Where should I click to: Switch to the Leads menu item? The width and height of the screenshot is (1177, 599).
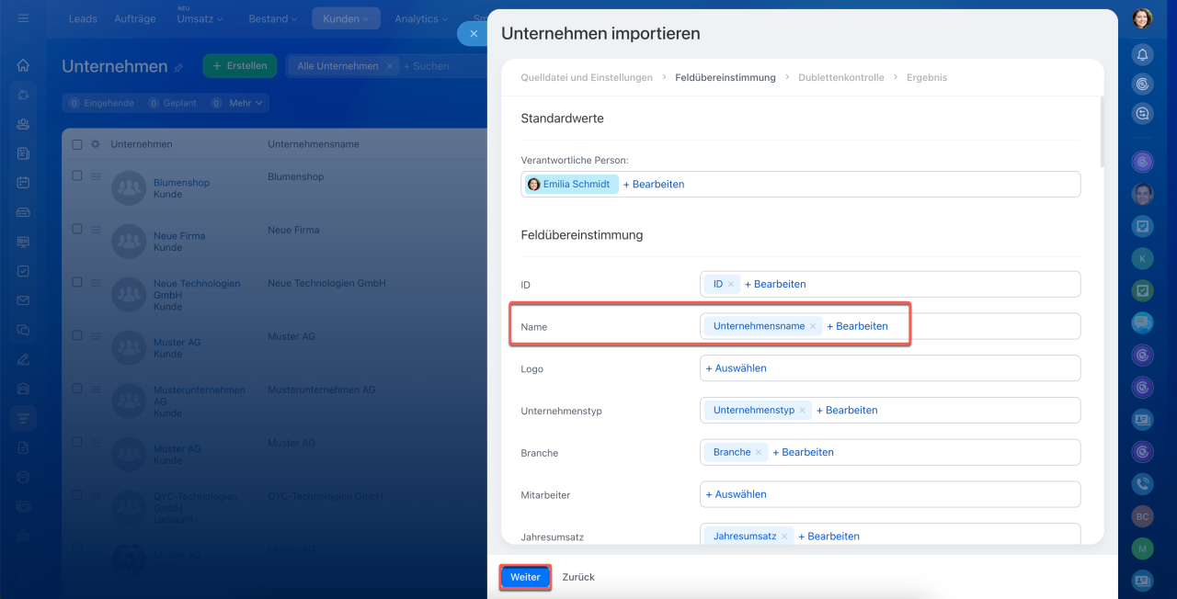[x=83, y=18]
